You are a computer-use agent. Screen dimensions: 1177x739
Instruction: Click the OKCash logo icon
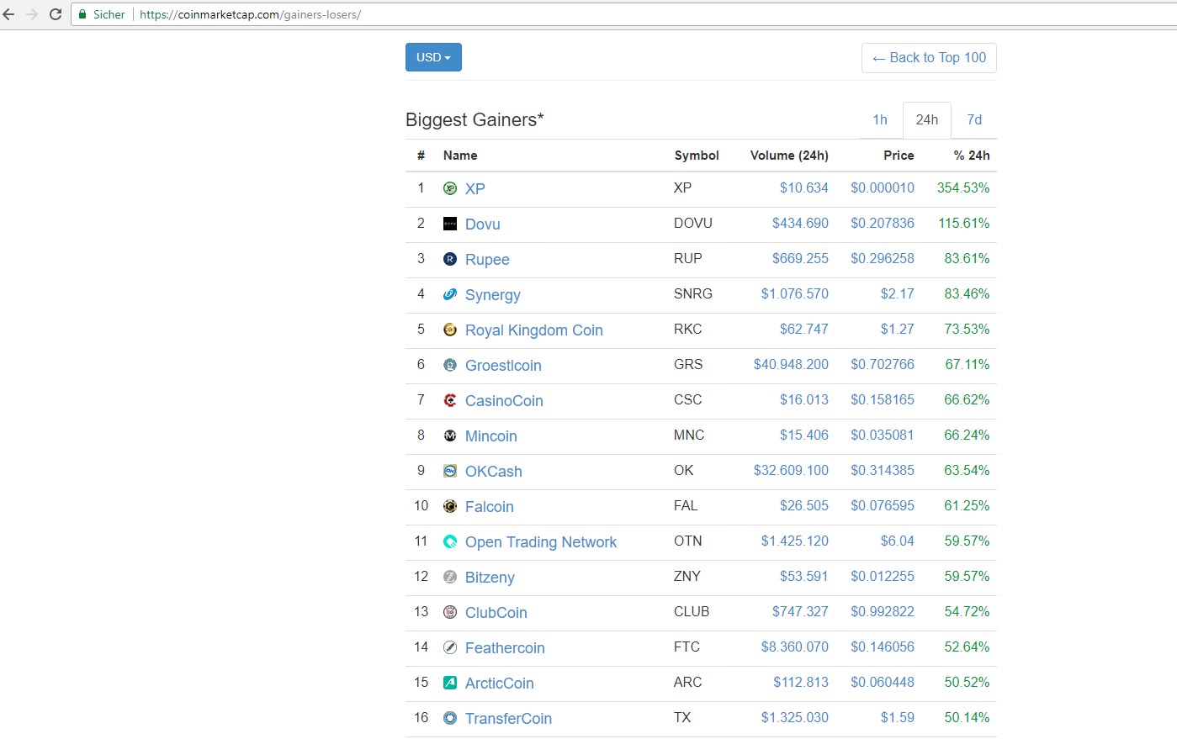tap(450, 471)
